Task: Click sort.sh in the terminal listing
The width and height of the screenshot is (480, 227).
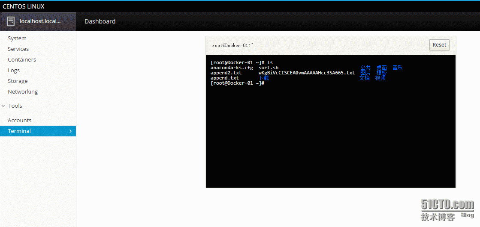Action: pos(269,68)
